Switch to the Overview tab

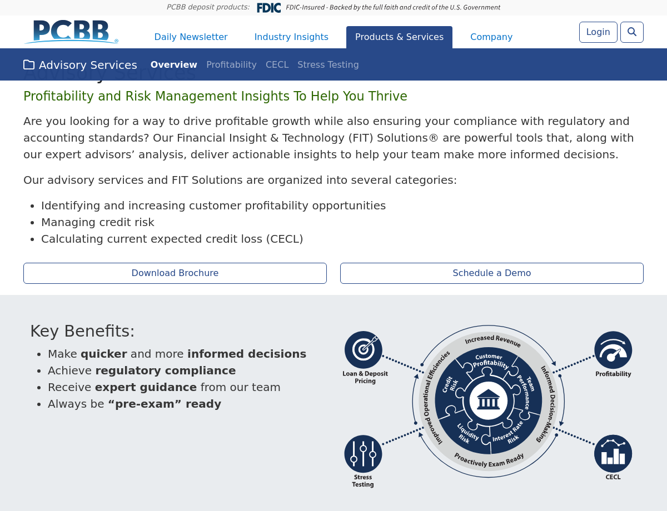click(x=173, y=65)
